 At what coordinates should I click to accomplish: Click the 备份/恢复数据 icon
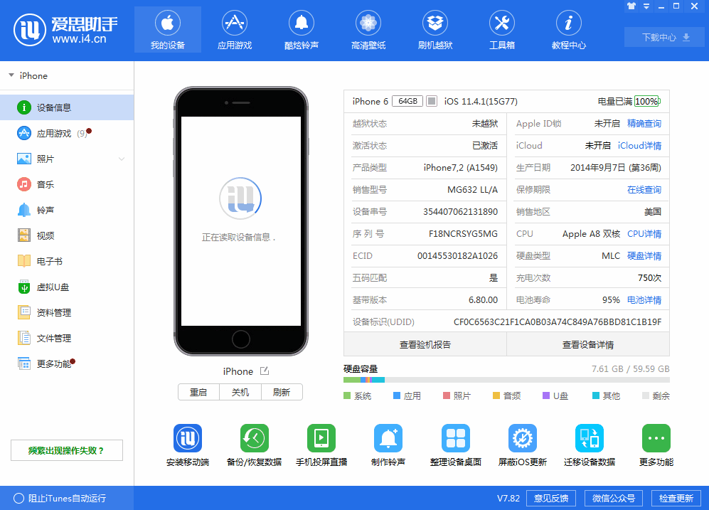(255, 438)
